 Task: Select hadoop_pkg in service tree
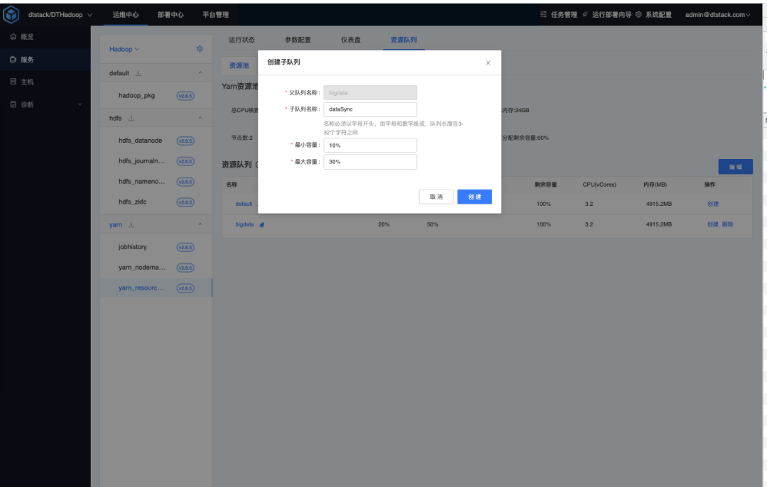(136, 95)
